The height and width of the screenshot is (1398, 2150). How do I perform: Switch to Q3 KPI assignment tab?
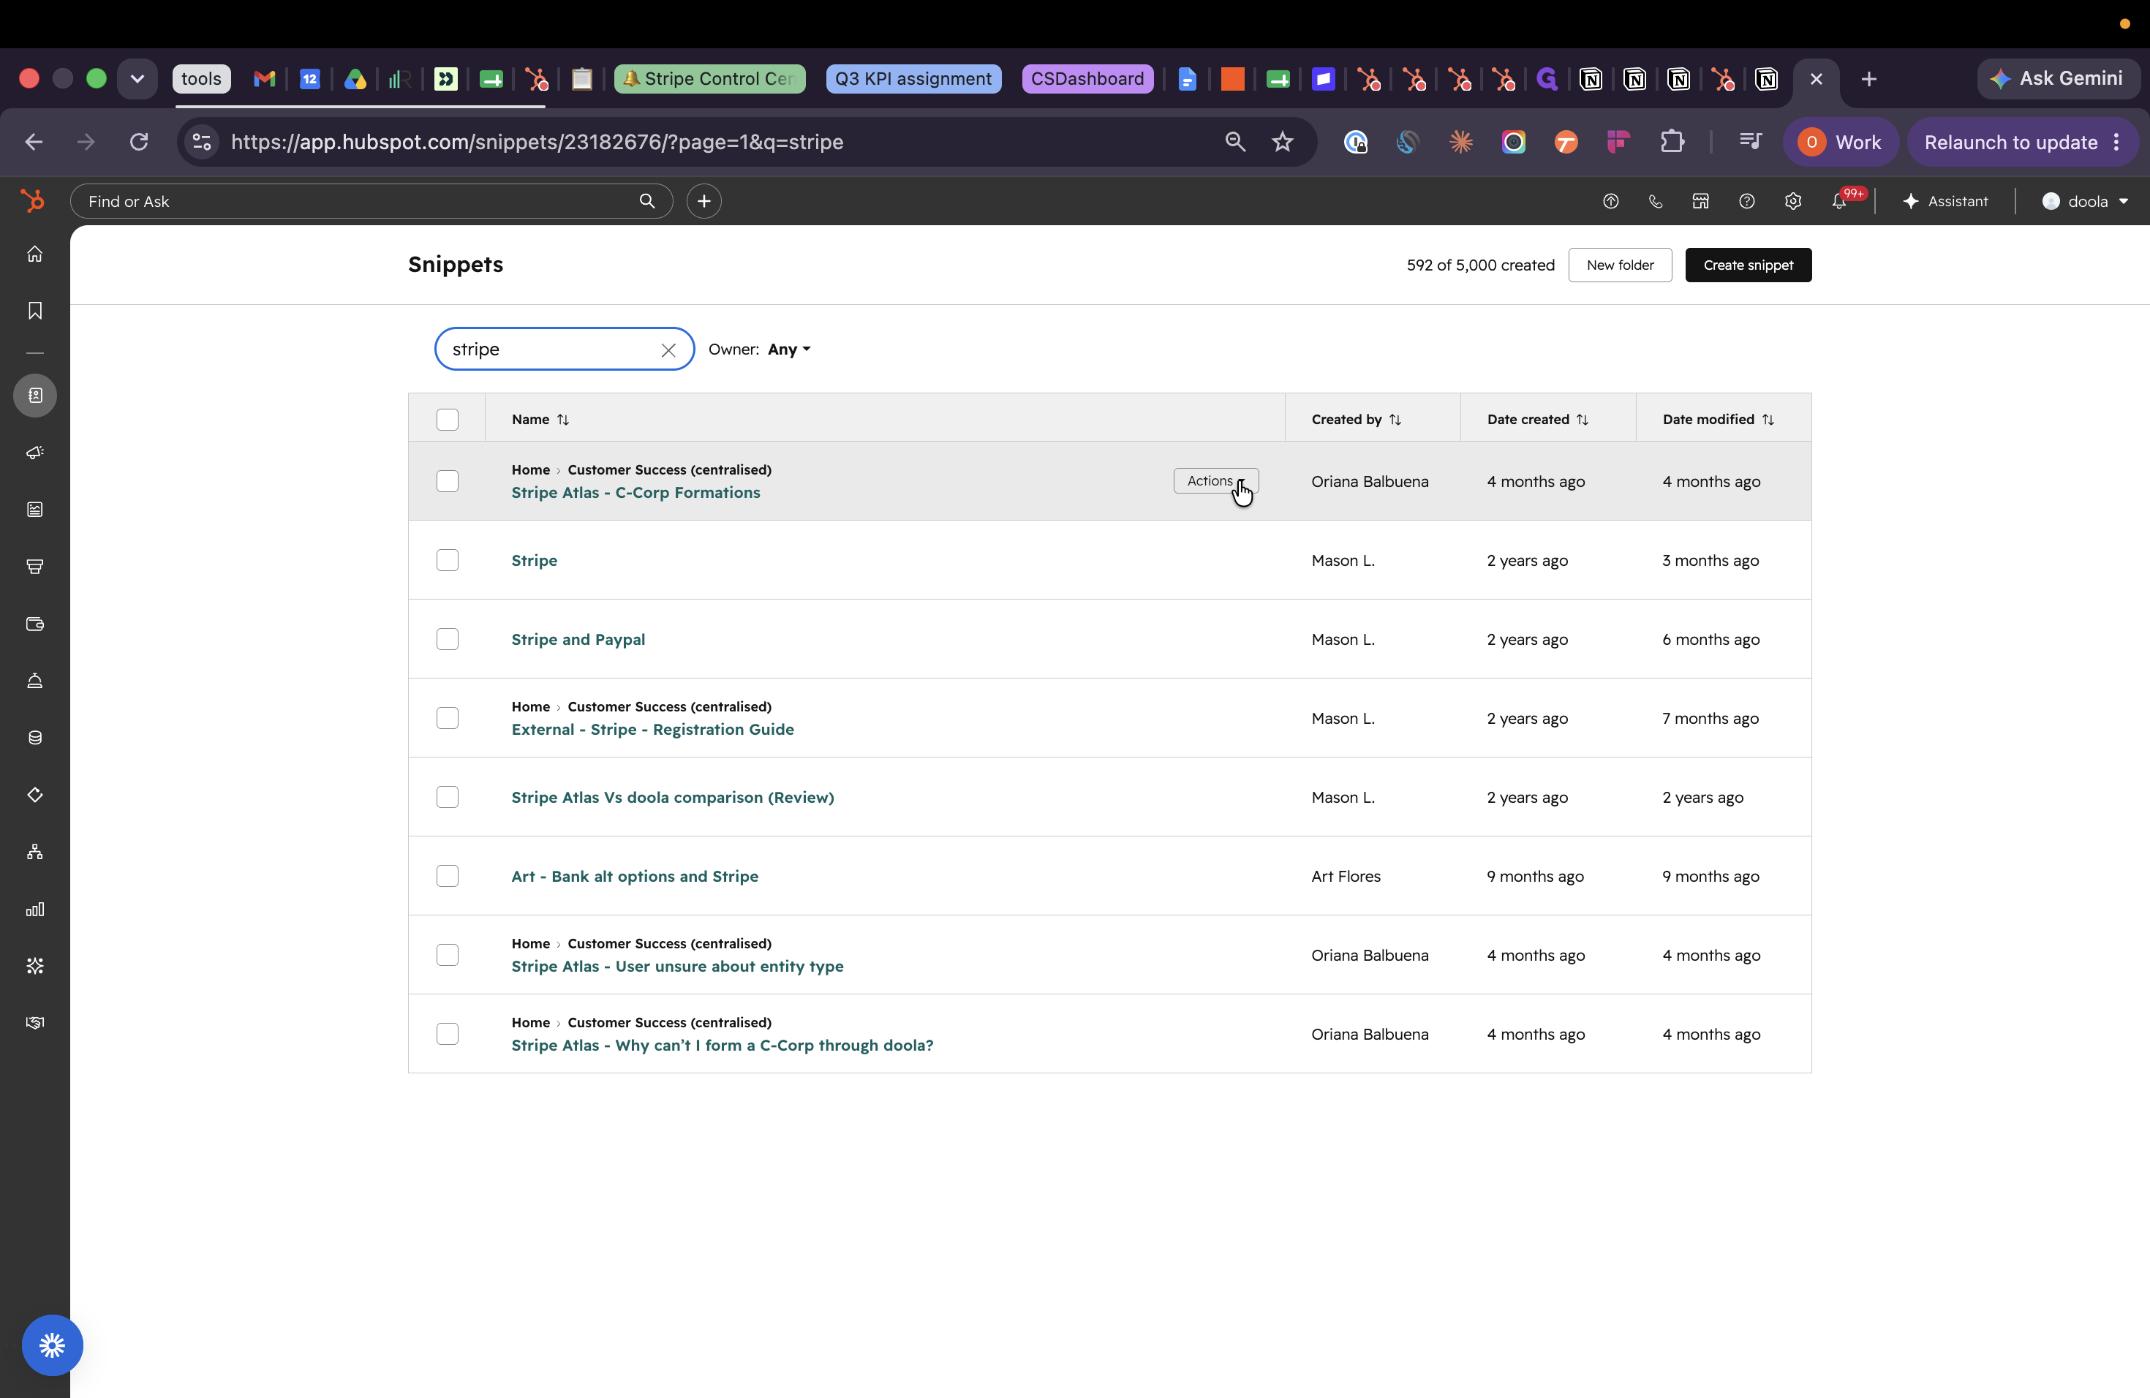coord(913,78)
